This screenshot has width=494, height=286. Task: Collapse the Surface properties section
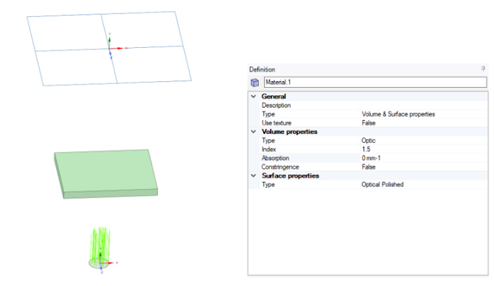(254, 175)
